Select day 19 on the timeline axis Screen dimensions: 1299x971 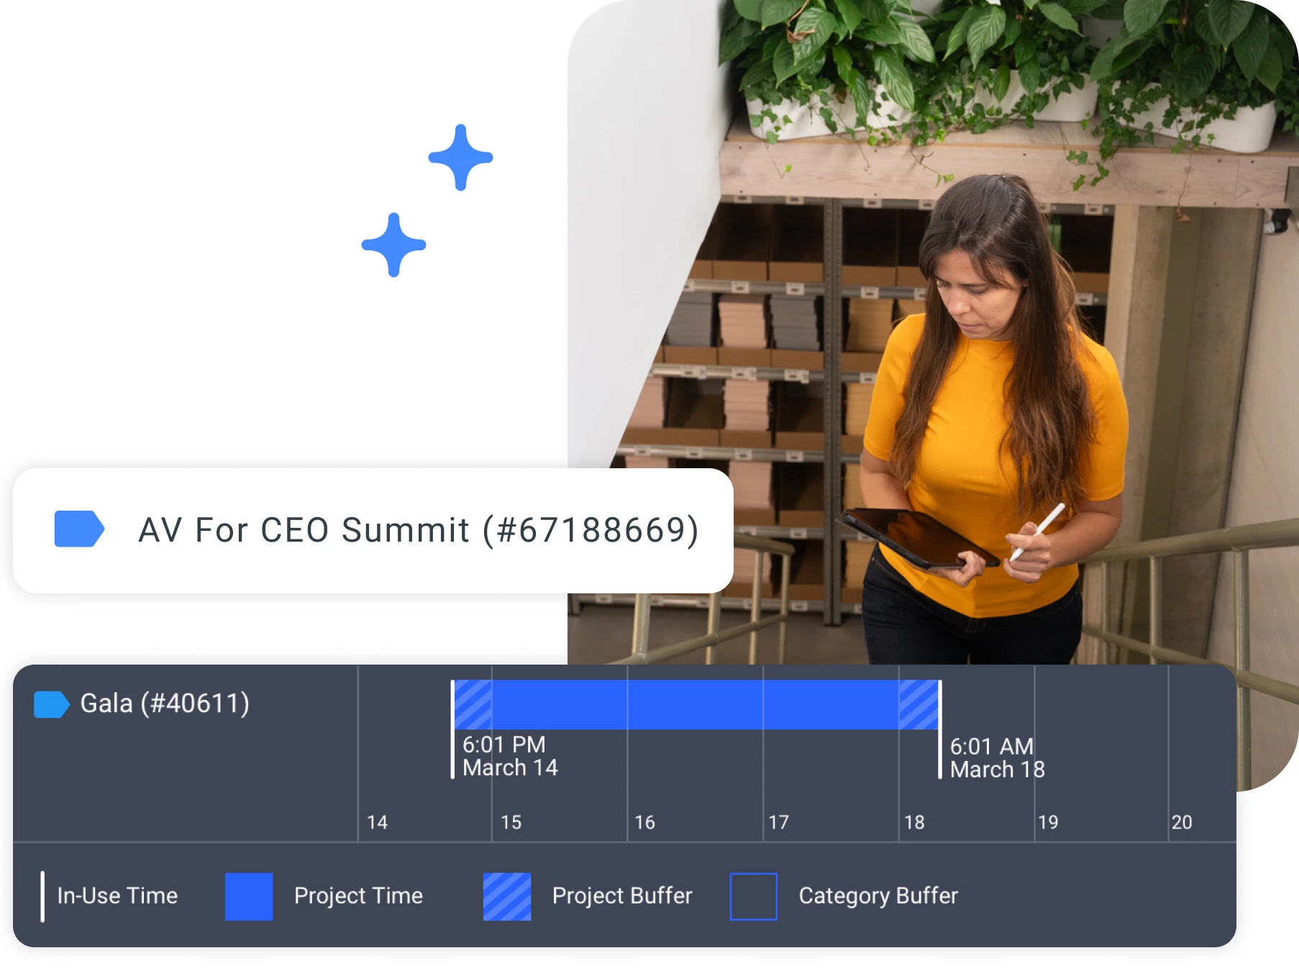coord(1048,822)
